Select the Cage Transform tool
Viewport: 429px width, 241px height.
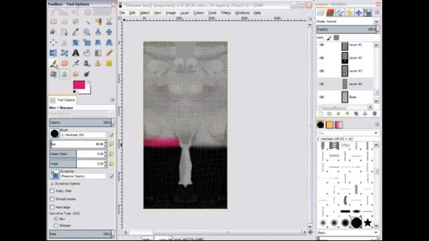pyautogui.click(x=64, y=53)
